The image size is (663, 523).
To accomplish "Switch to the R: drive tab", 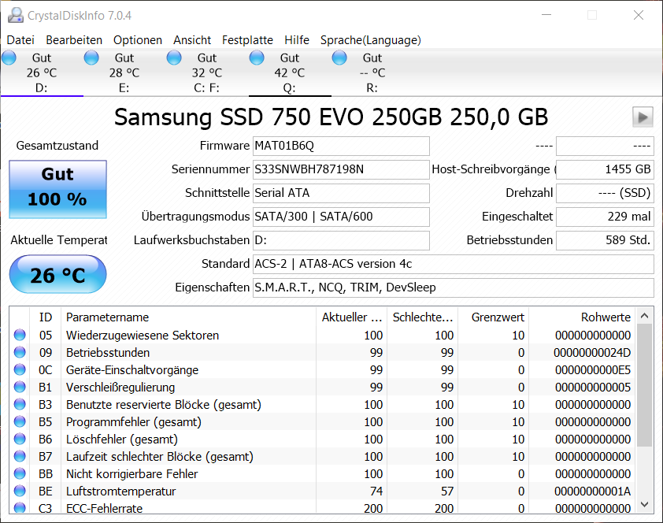I will point(372,72).
